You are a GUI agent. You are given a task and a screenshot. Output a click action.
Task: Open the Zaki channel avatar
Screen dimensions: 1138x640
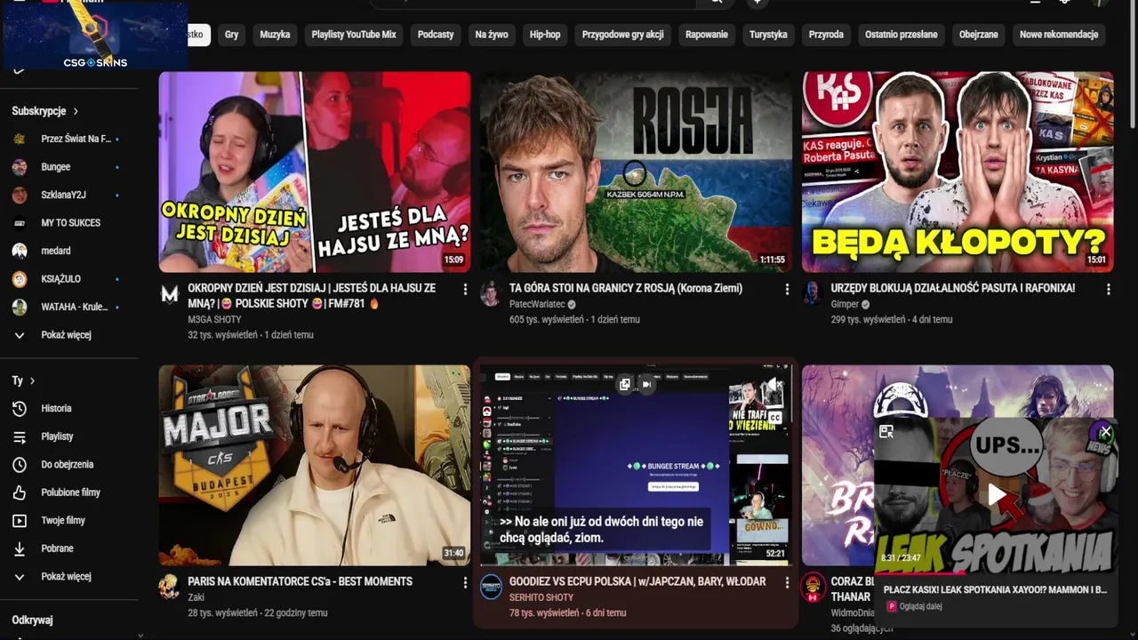pos(170,587)
